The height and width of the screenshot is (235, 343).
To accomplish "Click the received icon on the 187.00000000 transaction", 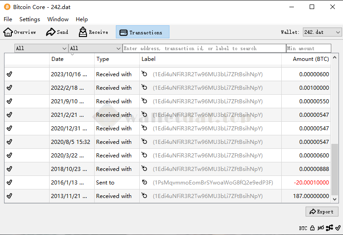I will coord(144,196).
